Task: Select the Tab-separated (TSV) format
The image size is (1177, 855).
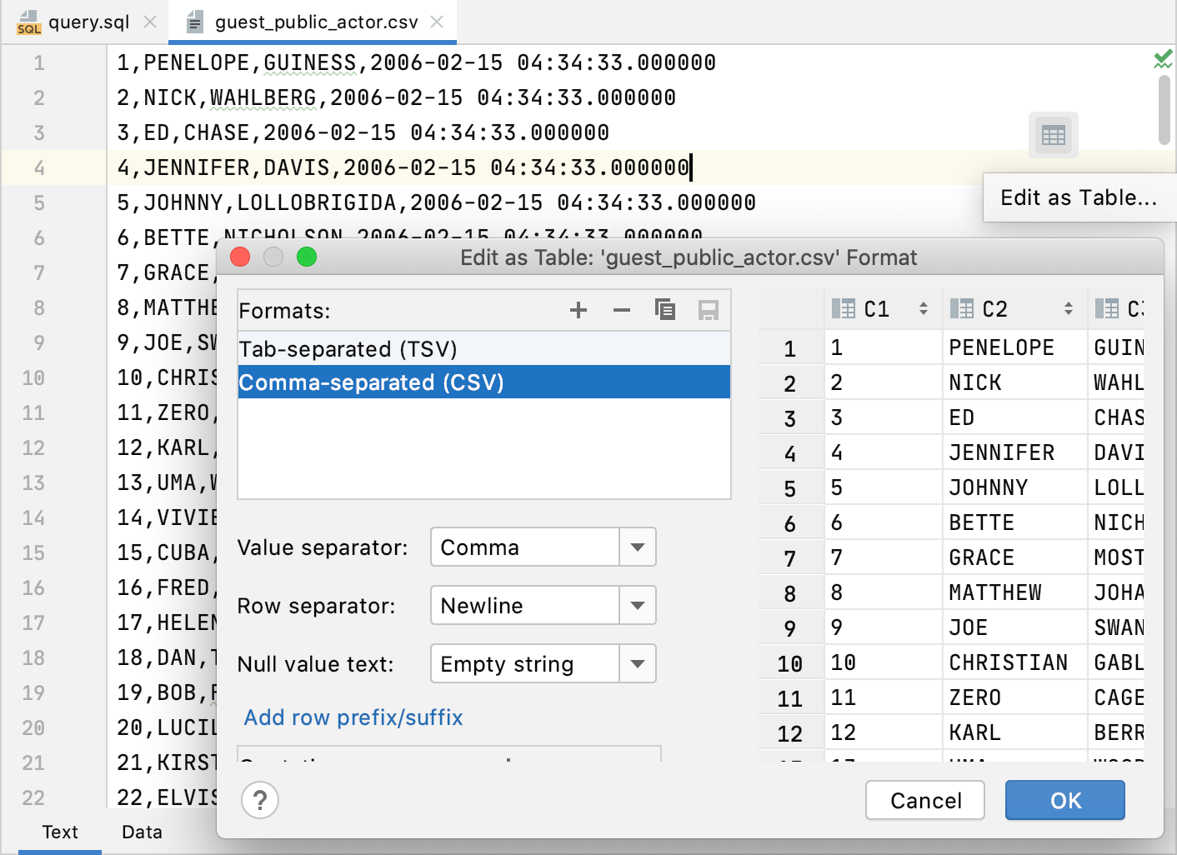Action: coord(348,348)
